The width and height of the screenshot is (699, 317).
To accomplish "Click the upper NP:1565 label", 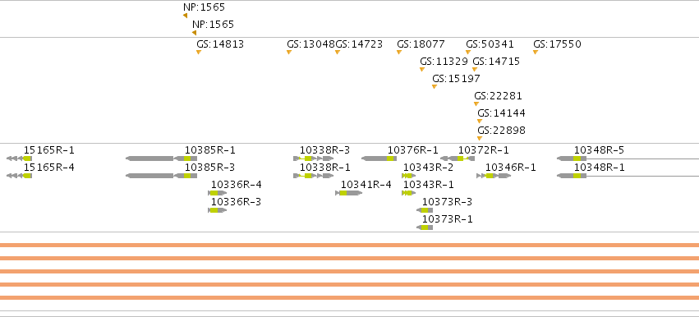I will tap(204, 7).
